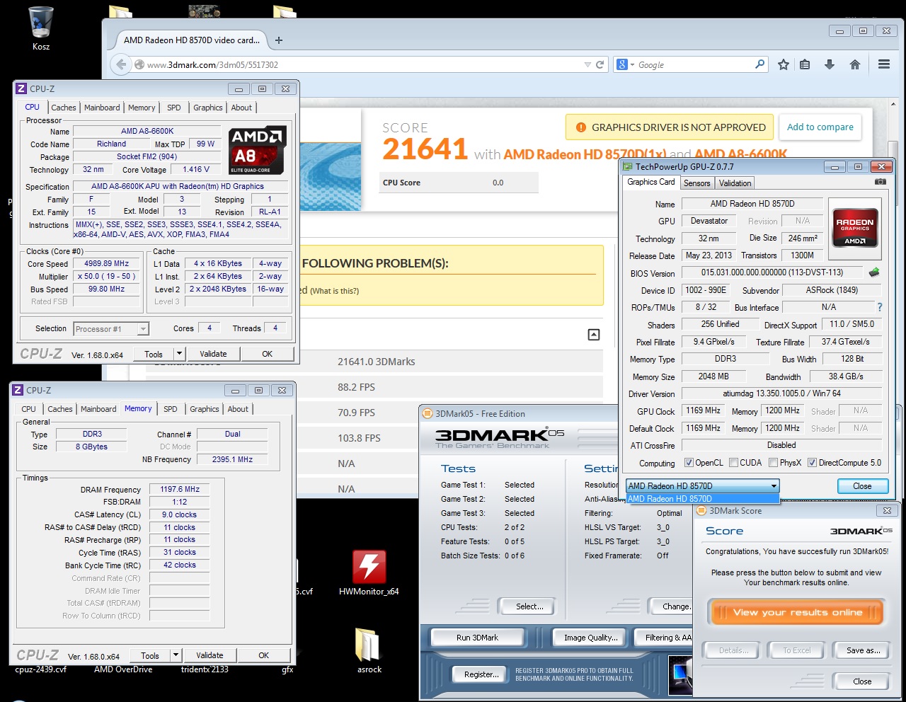Collapse the results section arrow icon

594,335
